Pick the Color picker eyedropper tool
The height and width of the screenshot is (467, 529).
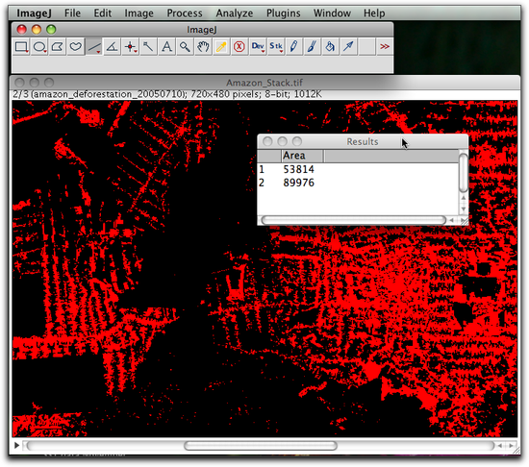[221, 46]
